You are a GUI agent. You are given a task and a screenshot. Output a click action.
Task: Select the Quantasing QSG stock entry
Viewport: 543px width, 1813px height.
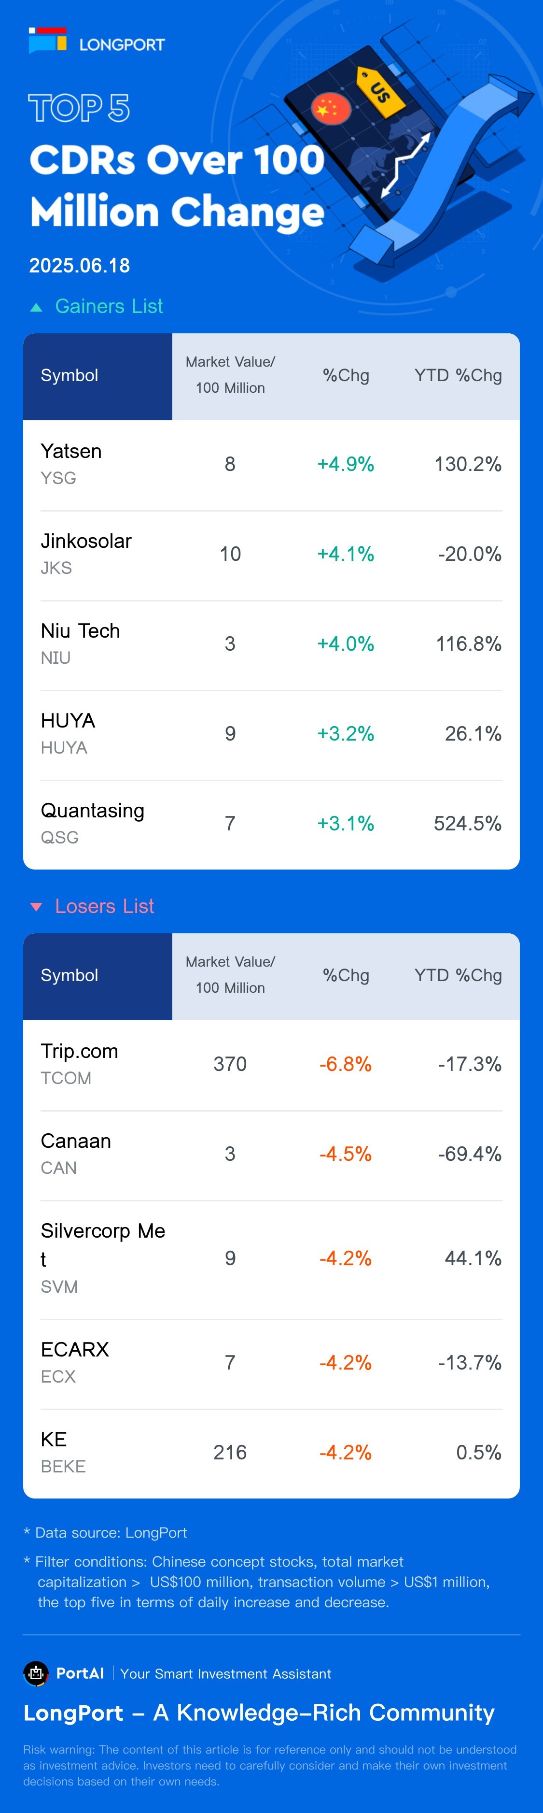coord(92,823)
